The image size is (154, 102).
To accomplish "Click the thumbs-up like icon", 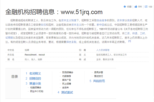I will (x=136, y=7).
